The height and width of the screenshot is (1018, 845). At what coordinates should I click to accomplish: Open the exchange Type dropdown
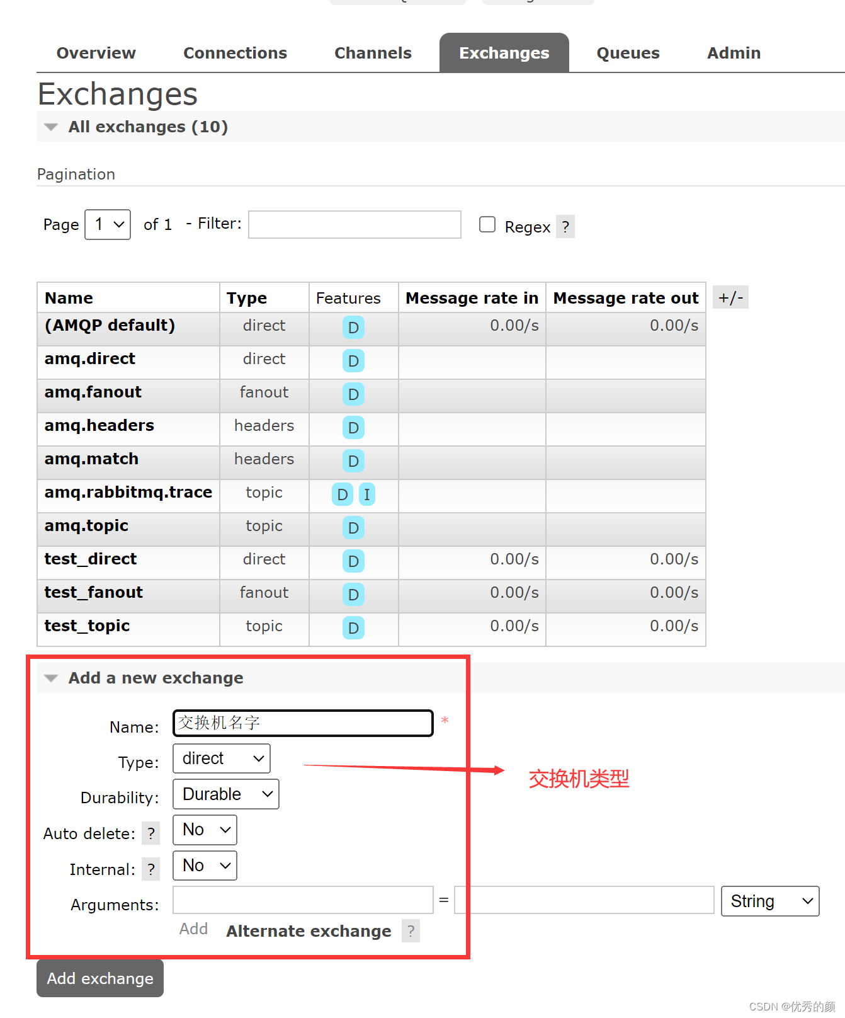click(222, 758)
